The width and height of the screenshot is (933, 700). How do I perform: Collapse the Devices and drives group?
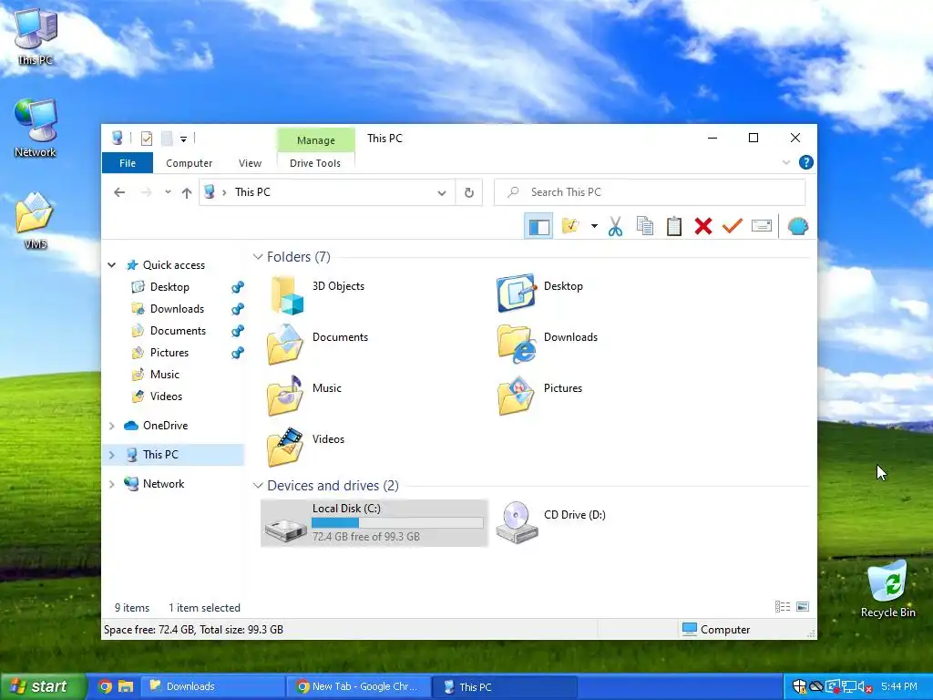[x=258, y=486]
